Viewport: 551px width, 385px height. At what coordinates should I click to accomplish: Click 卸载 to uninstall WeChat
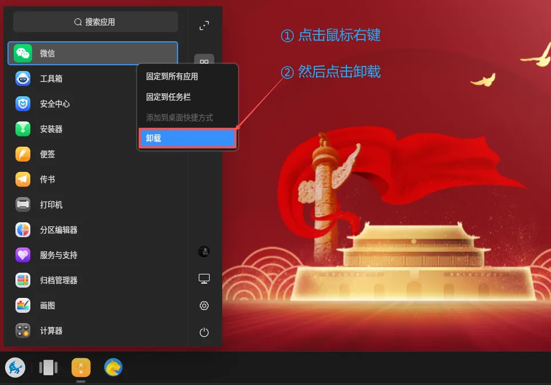(x=188, y=138)
